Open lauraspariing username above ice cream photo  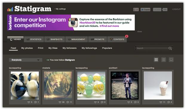tap(148, 68)
